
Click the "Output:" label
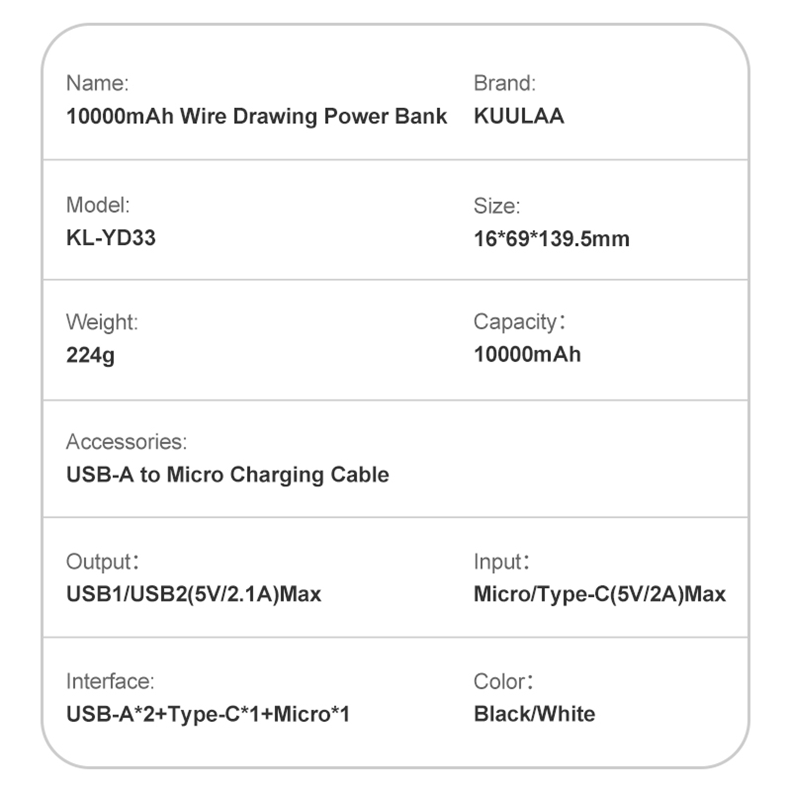pos(102,562)
